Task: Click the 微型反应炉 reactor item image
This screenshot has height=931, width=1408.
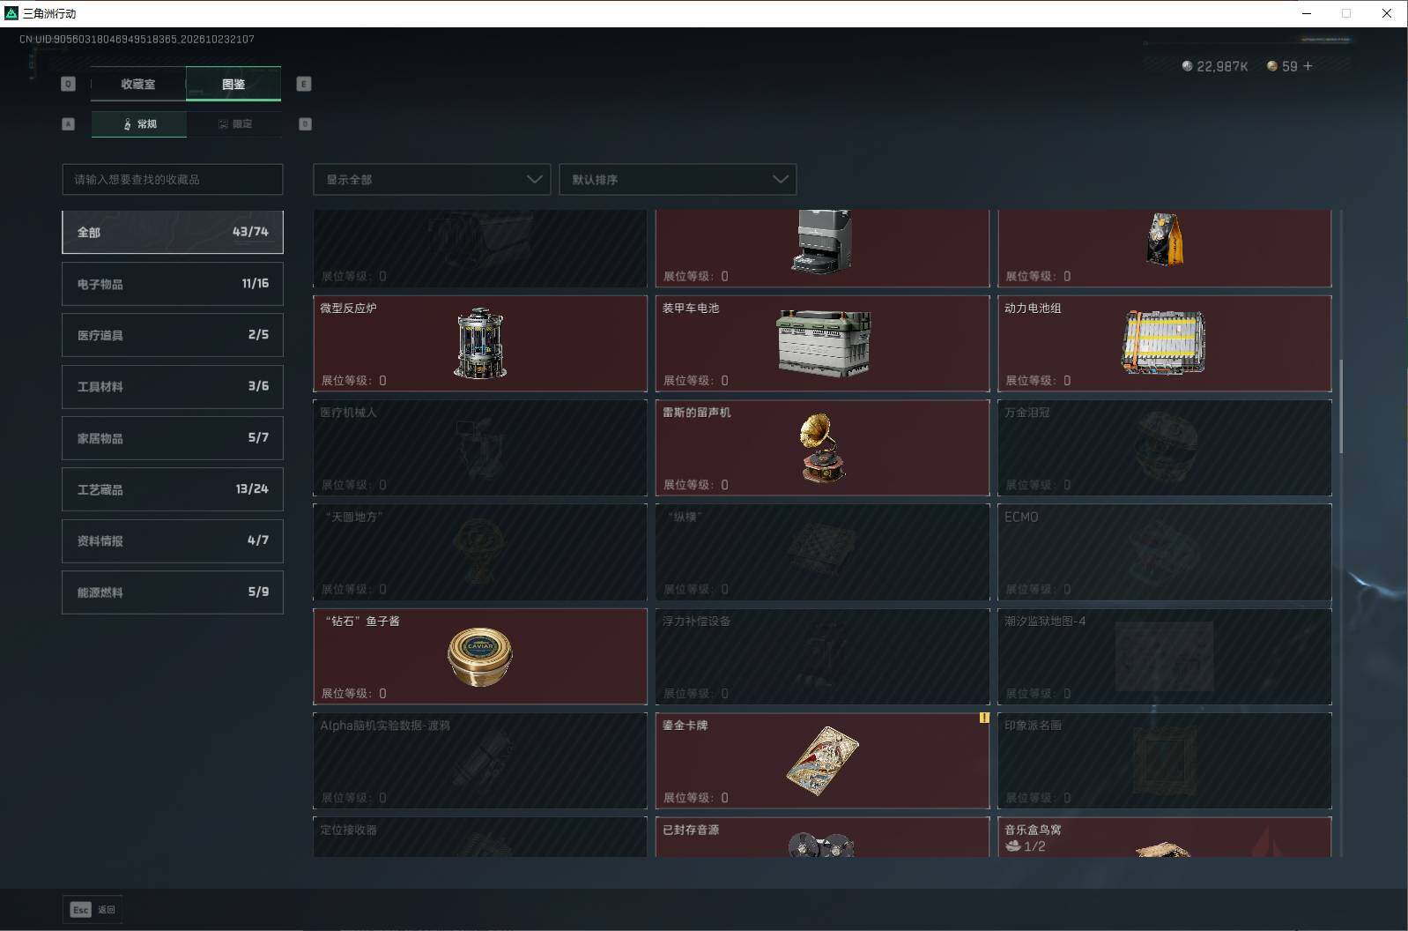Action: (x=480, y=344)
